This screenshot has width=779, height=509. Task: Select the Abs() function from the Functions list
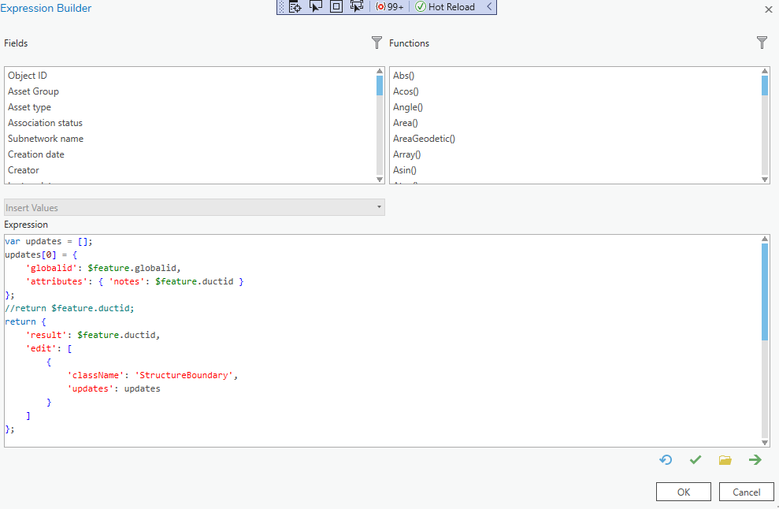(402, 75)
